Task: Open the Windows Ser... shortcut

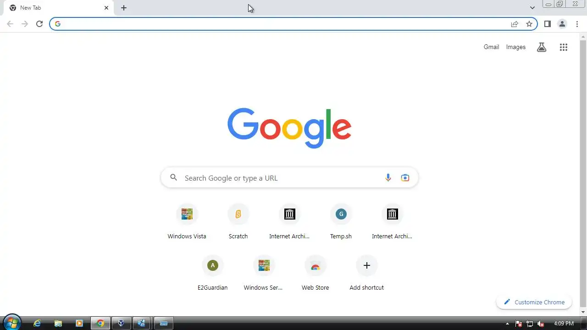Action: point(264,273)
